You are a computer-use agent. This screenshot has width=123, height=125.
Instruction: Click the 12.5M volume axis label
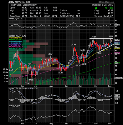(6, 69)
